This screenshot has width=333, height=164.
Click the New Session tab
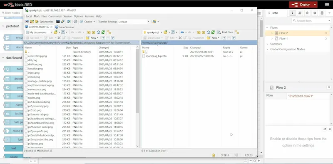click(65, 27)
